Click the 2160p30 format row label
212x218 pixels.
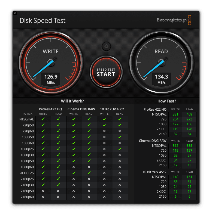[27, 185]
